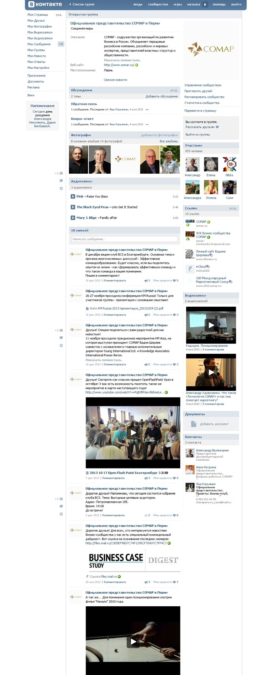Open помощь in the top navigation
This screenshot has height=675, width=276.
[x=219, y=4]
